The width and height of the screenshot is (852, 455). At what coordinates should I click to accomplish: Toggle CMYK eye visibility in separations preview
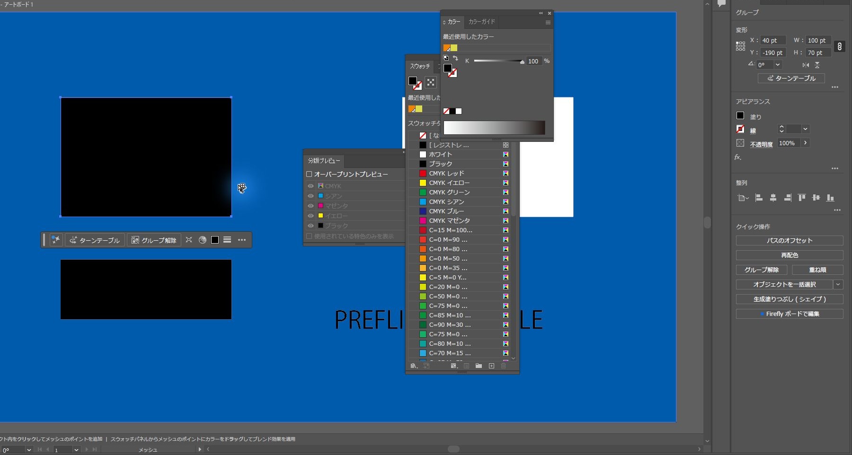point(311,186)
